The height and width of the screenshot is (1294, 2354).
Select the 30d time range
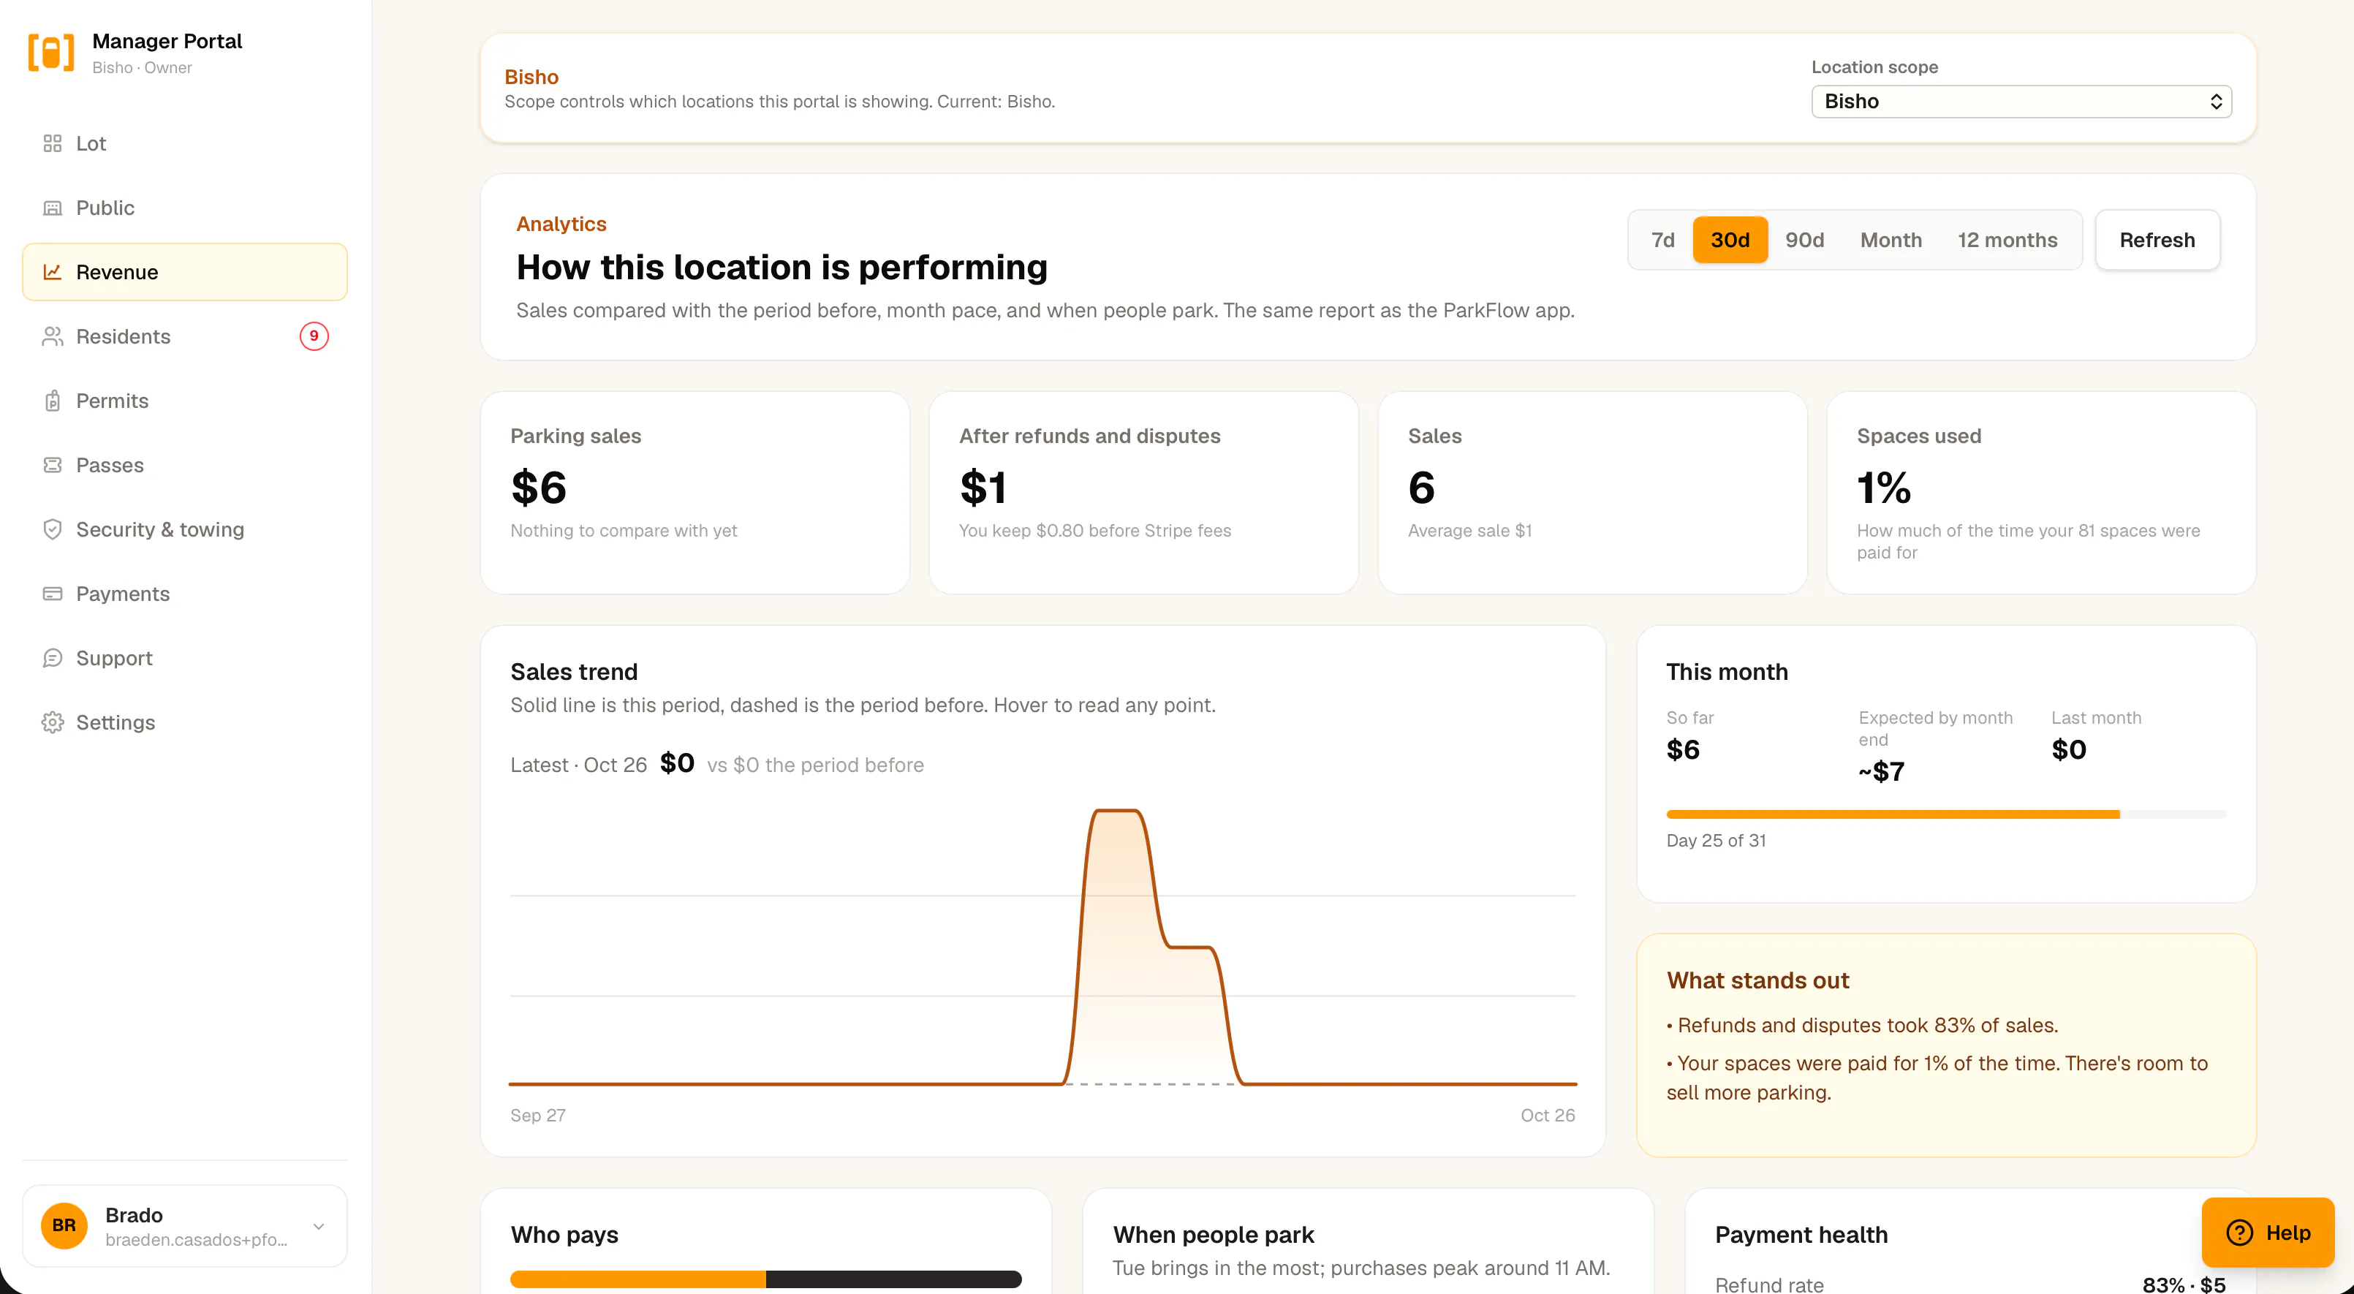tap(1730, 240)
